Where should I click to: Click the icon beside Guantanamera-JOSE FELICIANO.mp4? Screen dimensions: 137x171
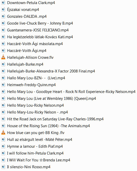coord(3,30)
